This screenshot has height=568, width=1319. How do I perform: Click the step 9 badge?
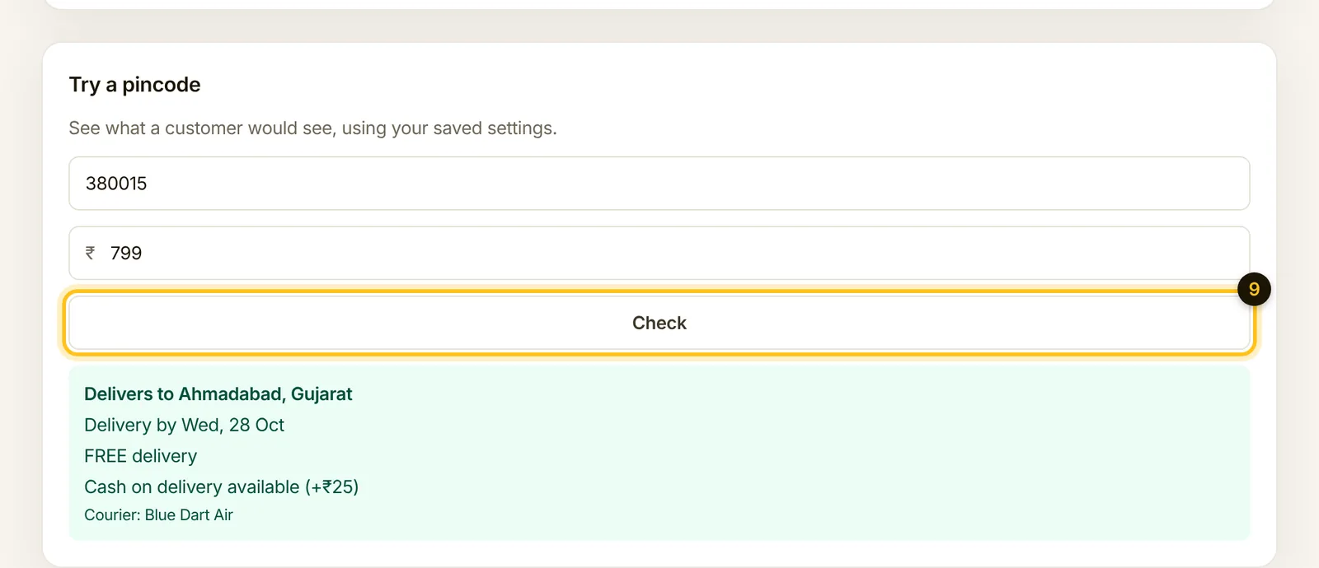(1254, 289)
